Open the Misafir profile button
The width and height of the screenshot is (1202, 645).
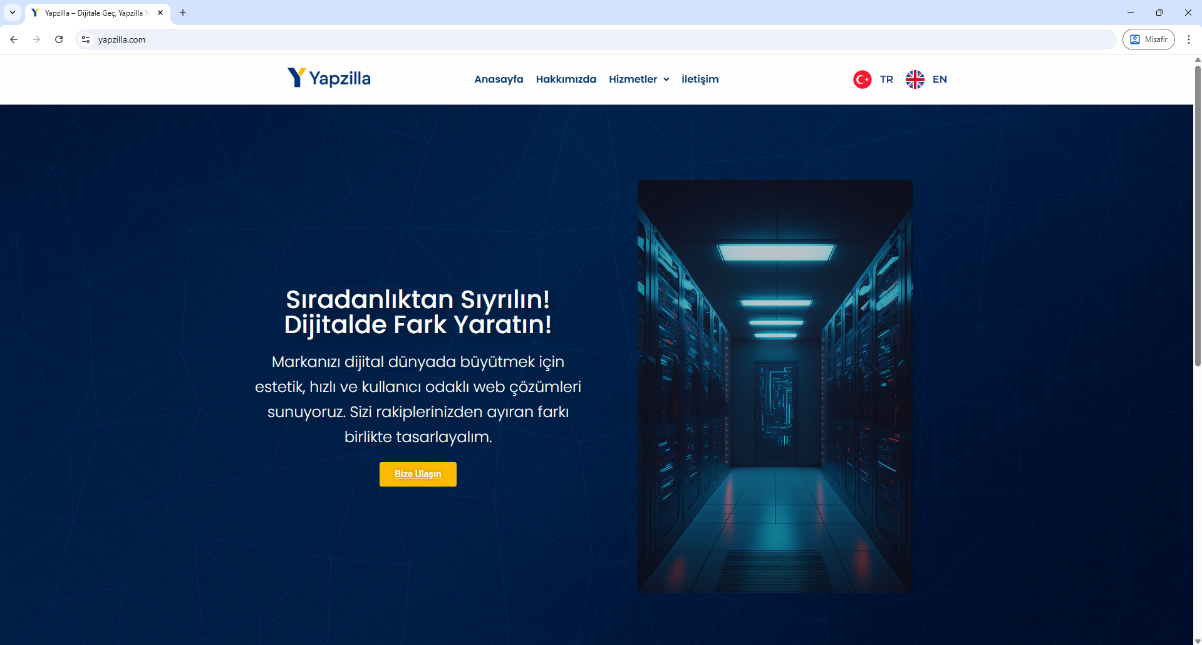click(x=1148, y=39)
